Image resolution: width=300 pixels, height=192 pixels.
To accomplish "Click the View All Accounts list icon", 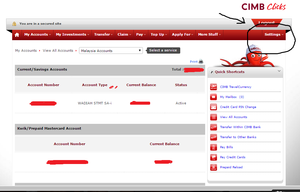I will coord(213,117).
